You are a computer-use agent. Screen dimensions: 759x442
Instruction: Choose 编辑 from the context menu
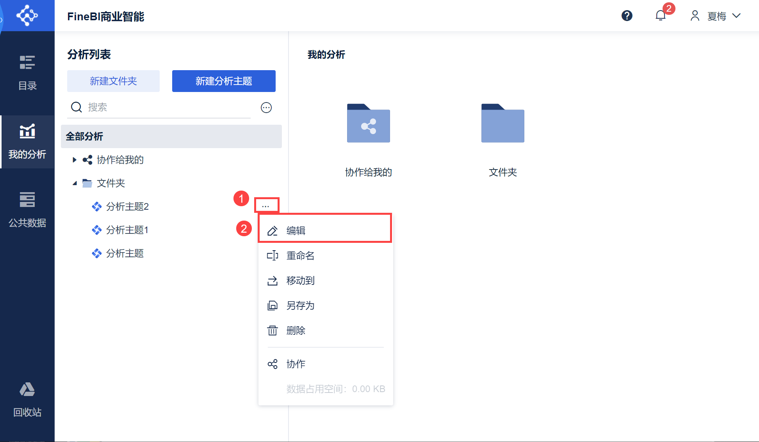296,231
